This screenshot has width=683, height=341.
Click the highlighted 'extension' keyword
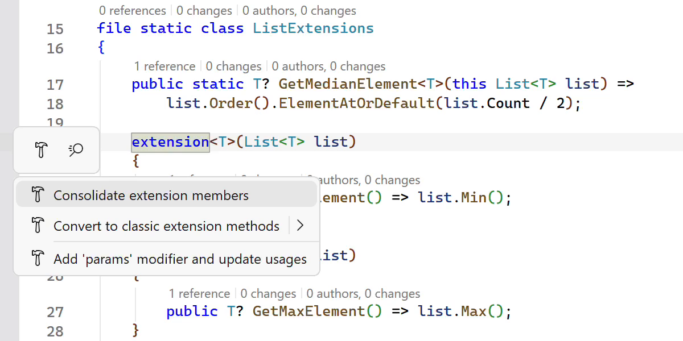[170, 142]
